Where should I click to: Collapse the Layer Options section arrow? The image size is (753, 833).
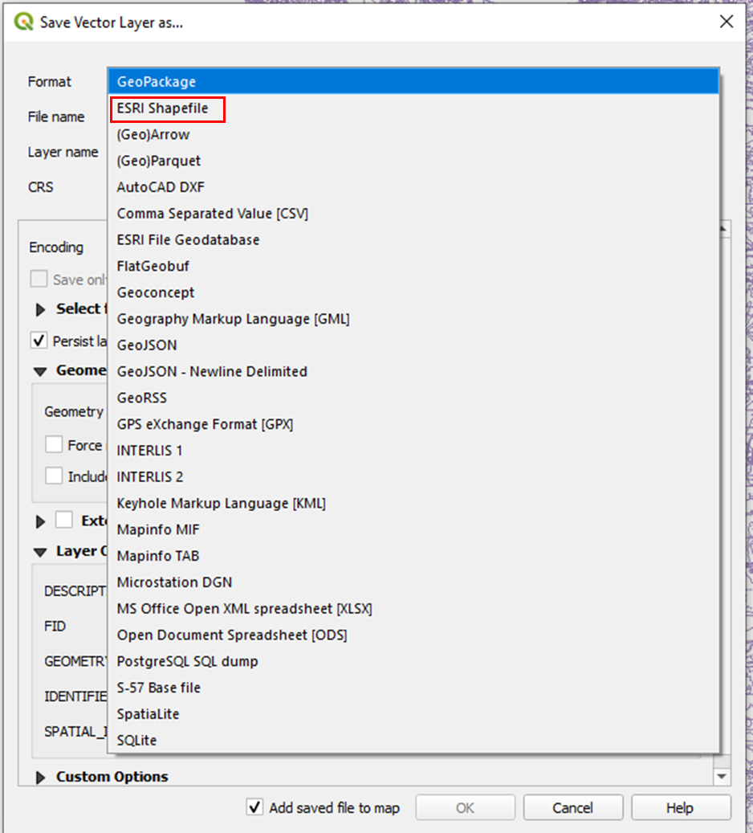(40, 553)
